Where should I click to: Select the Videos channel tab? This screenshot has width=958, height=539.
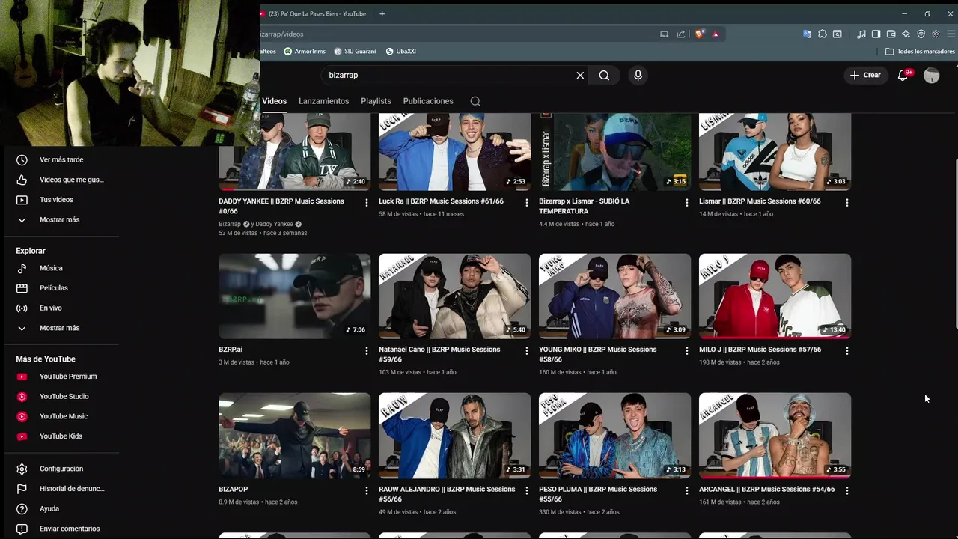(x=274, y=101)
